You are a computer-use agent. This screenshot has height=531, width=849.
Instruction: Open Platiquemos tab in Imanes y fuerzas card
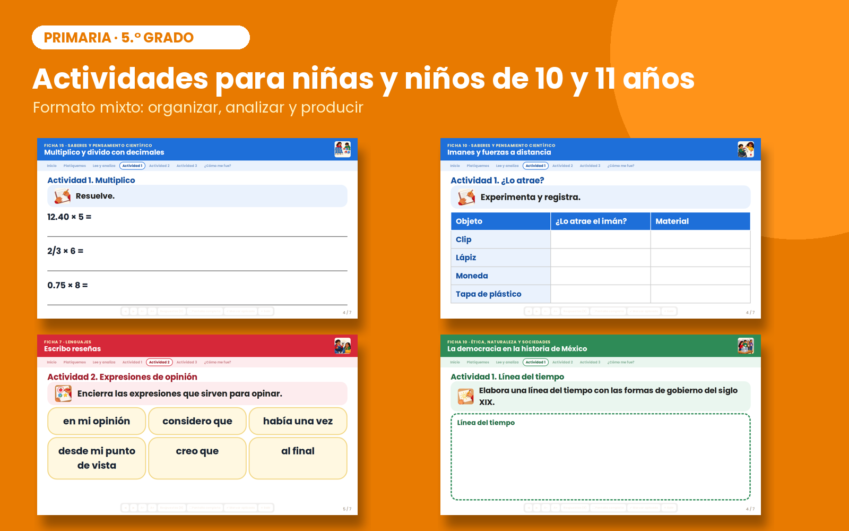478,166
